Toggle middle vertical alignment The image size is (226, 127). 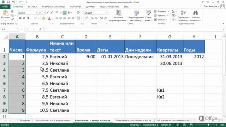click(61, 13)
